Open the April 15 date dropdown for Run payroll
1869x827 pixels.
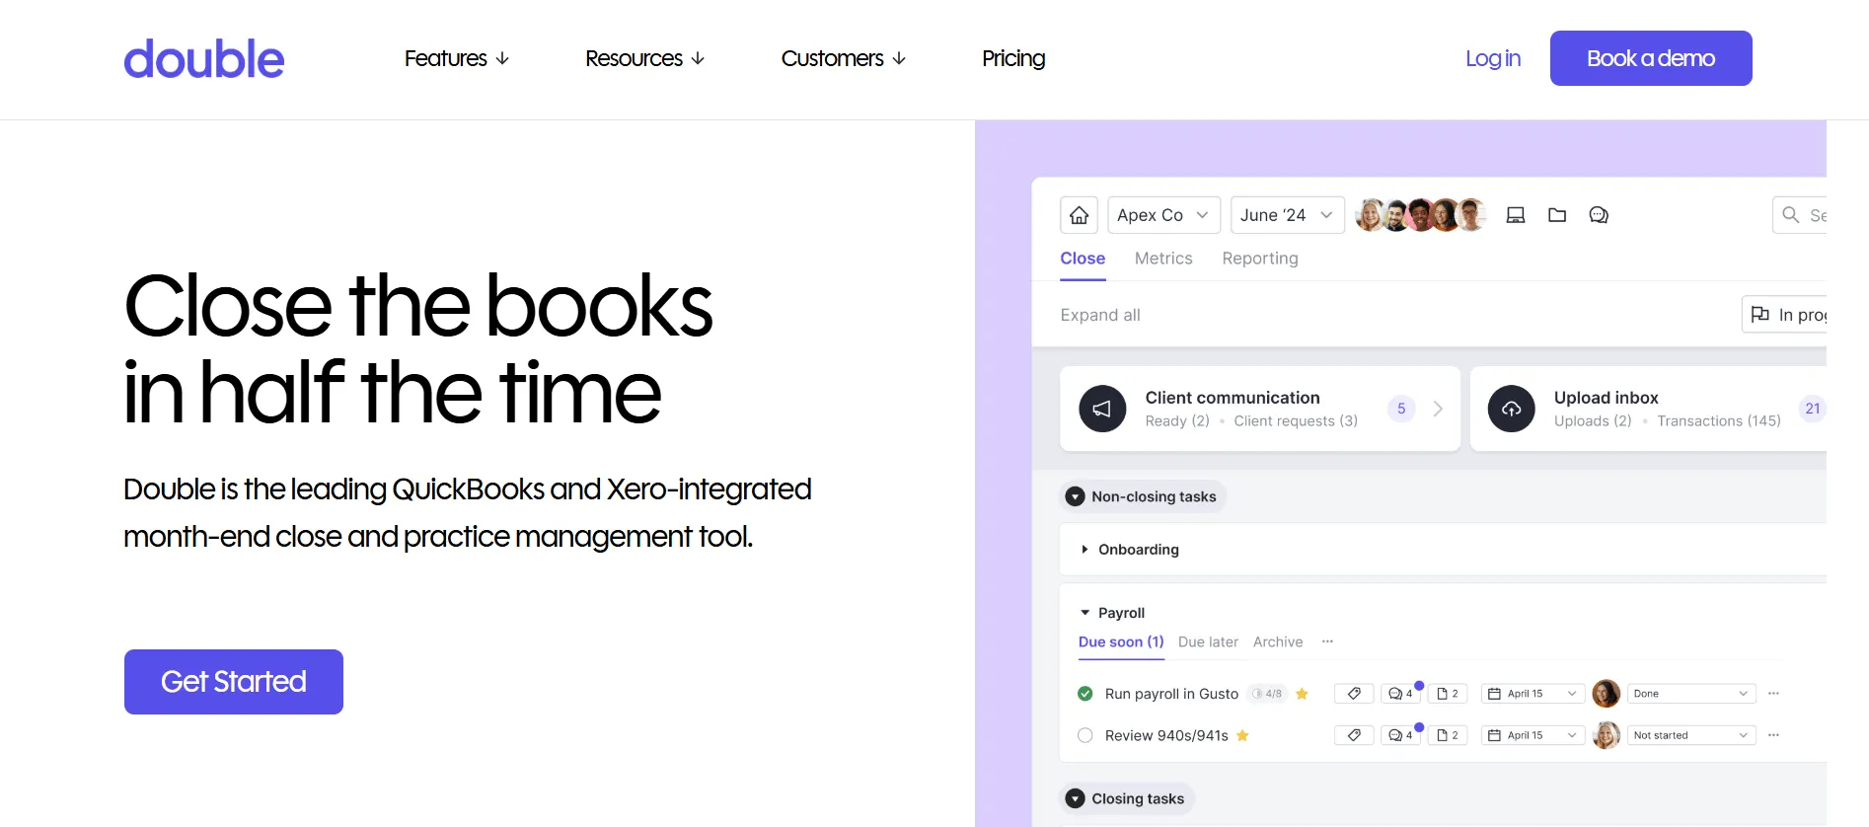(1533, 694)
